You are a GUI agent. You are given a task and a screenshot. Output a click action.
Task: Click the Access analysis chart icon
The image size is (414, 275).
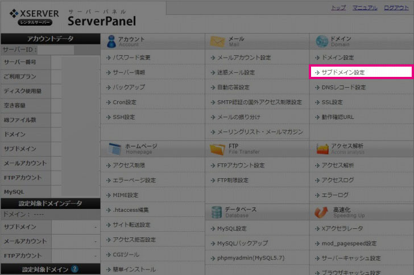322,149
